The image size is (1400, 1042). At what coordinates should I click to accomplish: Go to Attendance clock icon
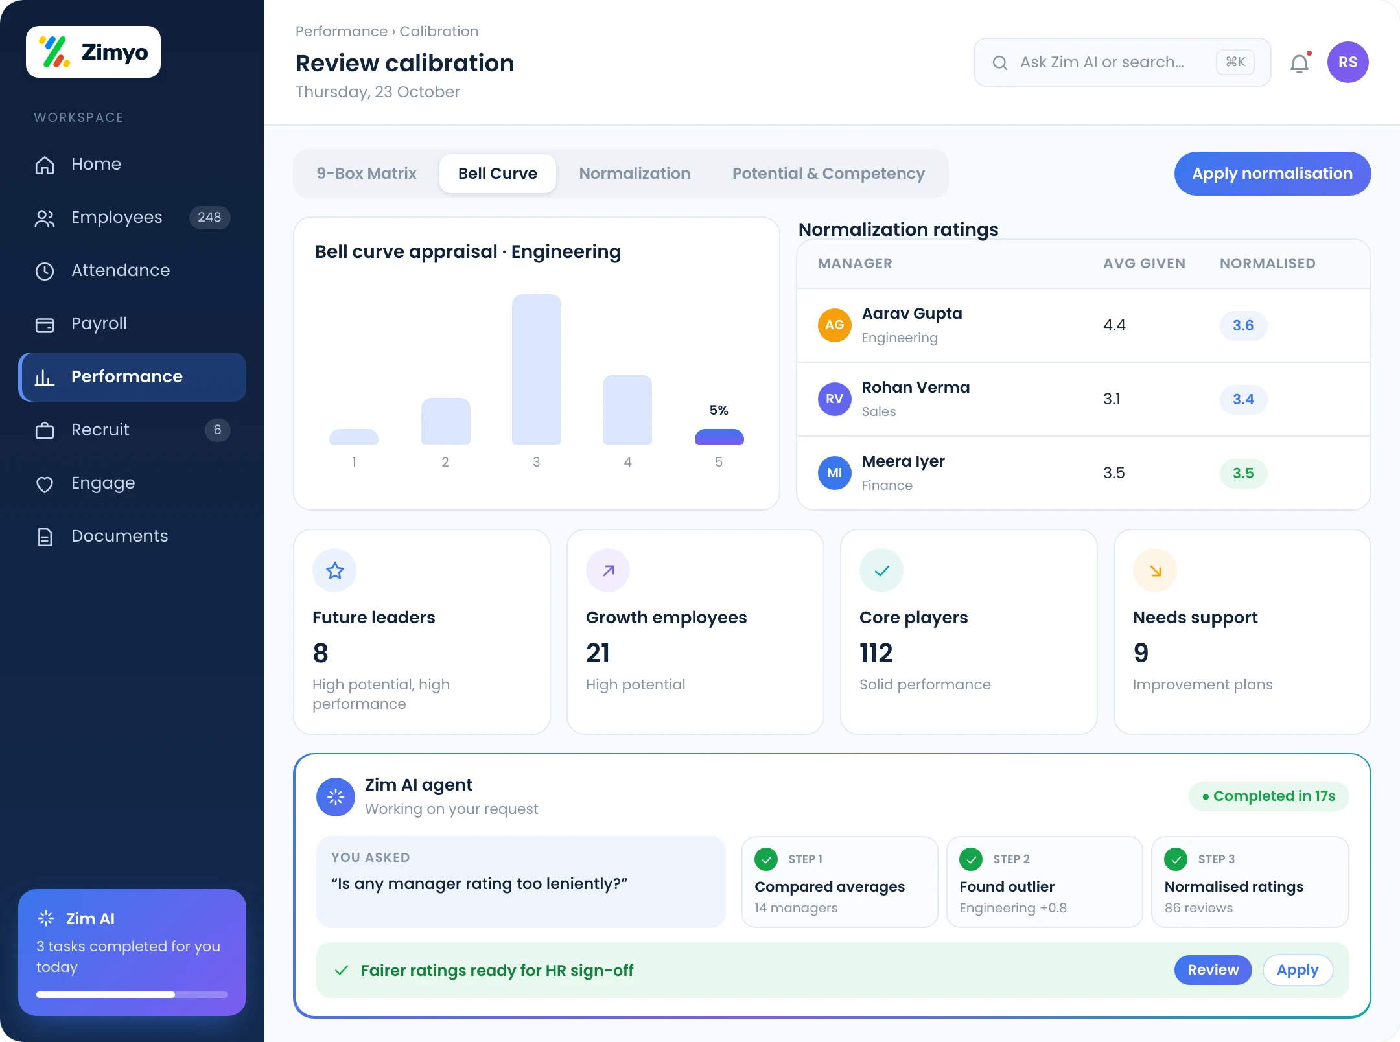click(45, 271)
